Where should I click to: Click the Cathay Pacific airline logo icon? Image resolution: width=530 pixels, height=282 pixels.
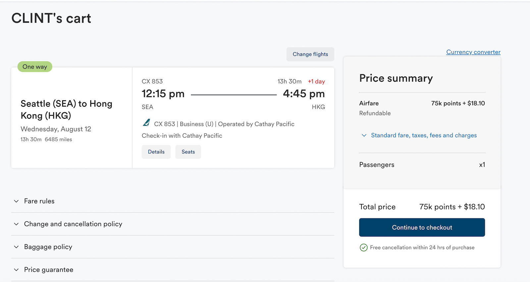(x=146, y=123)
